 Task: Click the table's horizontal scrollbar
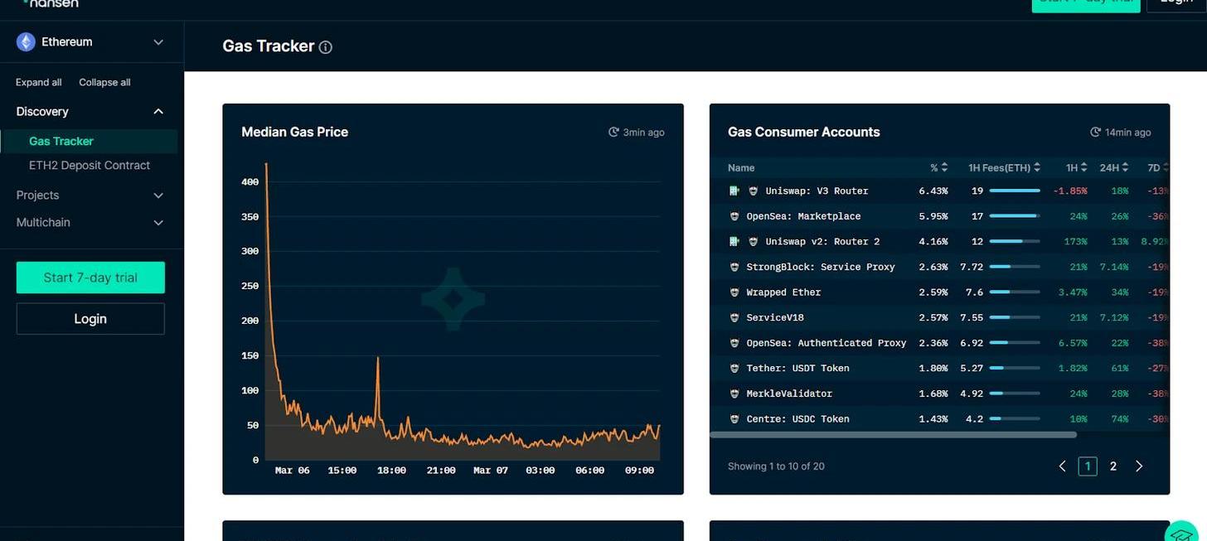pos(894,434)
